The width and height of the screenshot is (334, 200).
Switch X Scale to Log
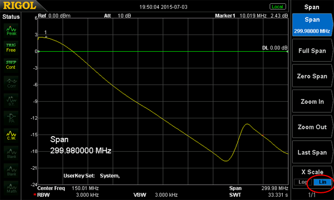tap(303, 182)
